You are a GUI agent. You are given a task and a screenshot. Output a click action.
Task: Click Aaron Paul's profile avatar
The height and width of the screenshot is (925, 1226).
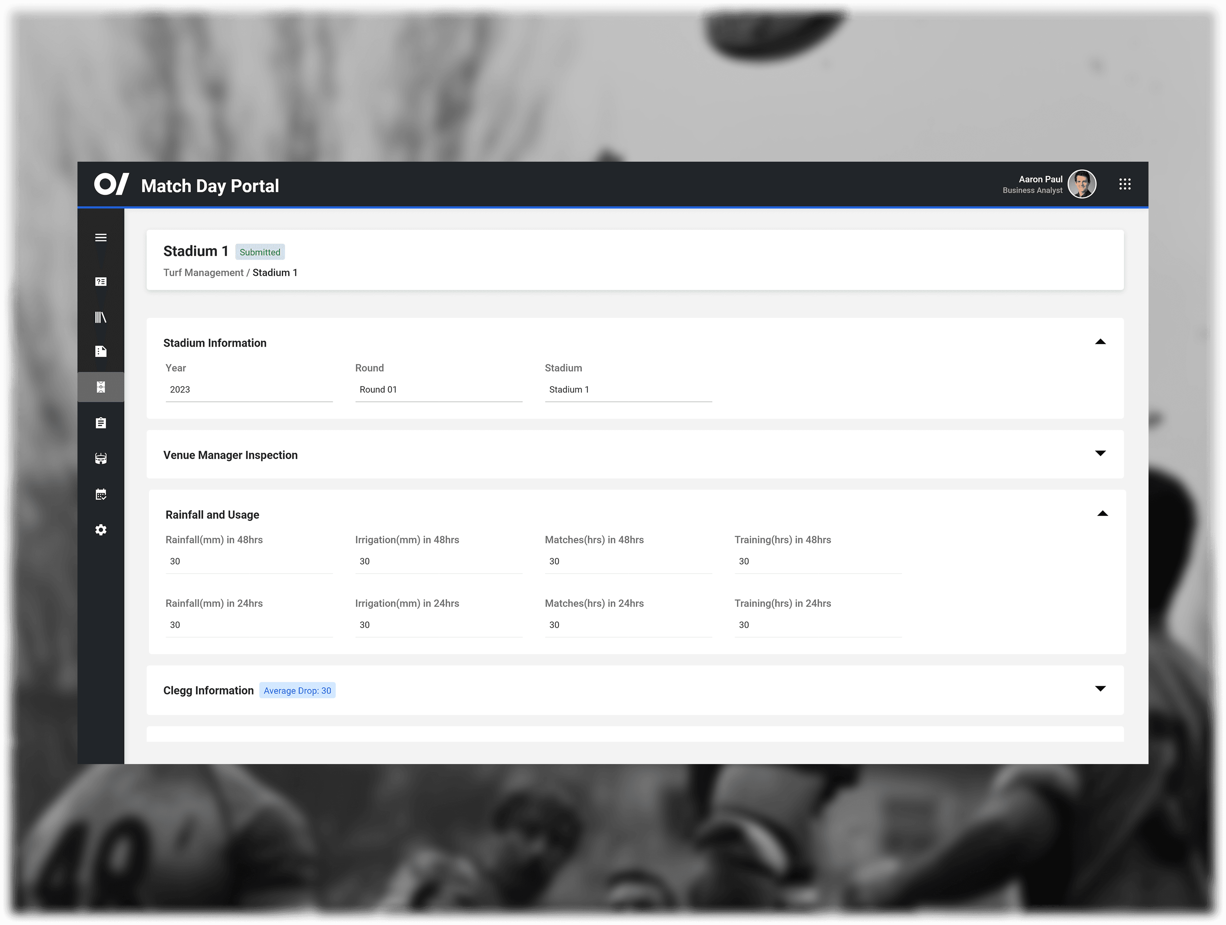(x=1081, y=185)
